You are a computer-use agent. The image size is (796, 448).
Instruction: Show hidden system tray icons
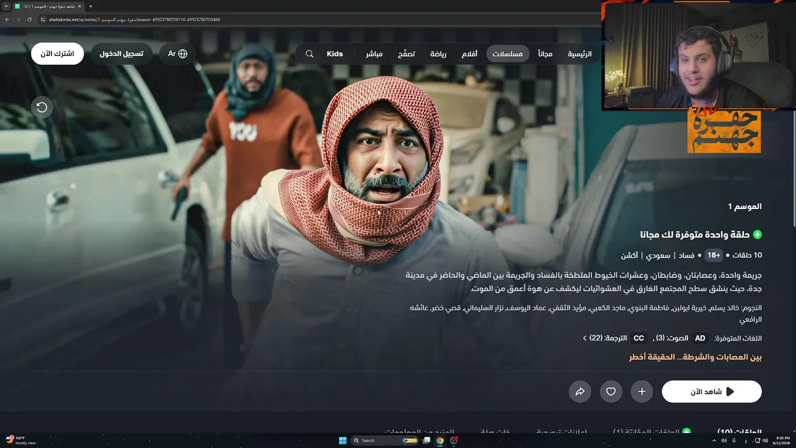tap(714, 441)
